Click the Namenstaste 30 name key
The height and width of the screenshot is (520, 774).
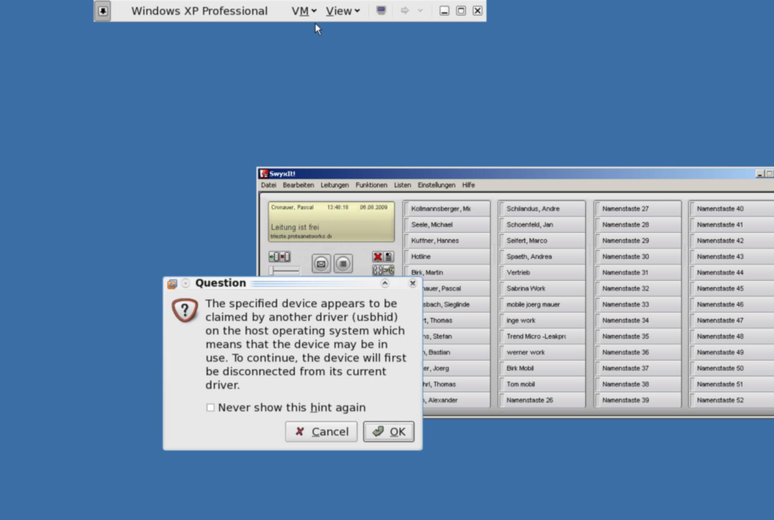click(637, 257)
